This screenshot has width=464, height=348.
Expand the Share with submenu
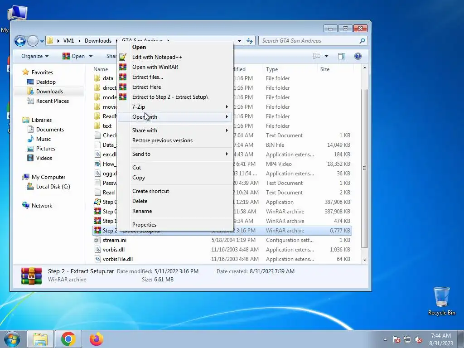(175, 130)
